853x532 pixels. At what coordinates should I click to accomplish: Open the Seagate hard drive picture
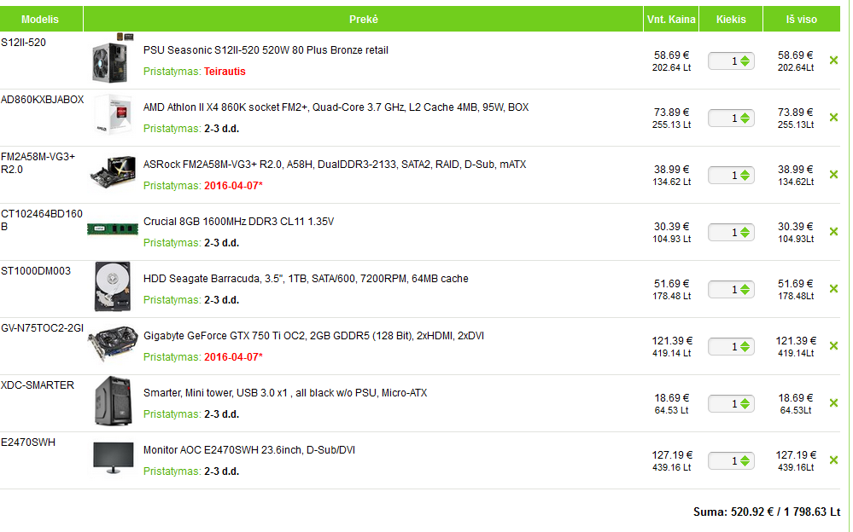113,286
